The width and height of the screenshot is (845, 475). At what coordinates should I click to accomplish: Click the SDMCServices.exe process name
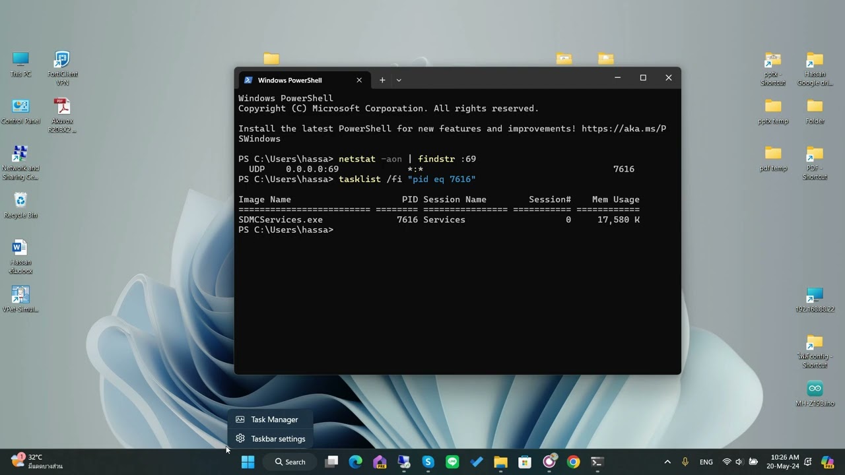tap(281, 220)
